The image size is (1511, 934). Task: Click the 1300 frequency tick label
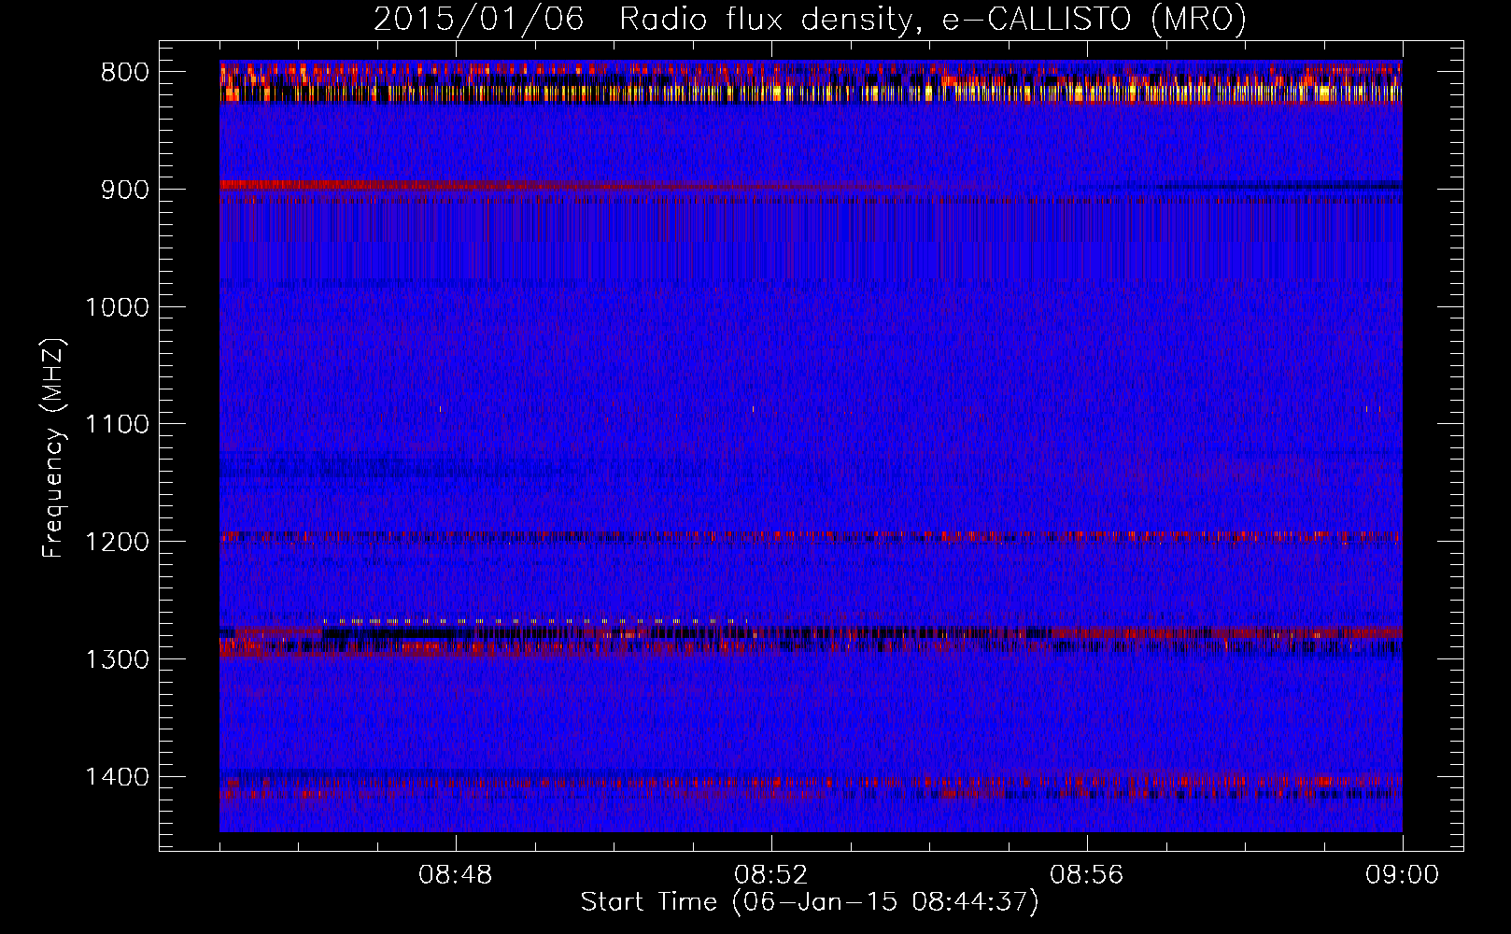(x=118, y=659)
